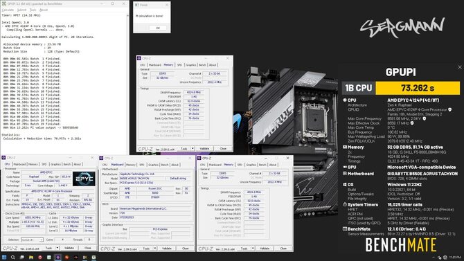Image resolution: width=464 pixels, height=261 pixels.
Task: Open the Windows Start menu
Action: click(x=4, y=258)
